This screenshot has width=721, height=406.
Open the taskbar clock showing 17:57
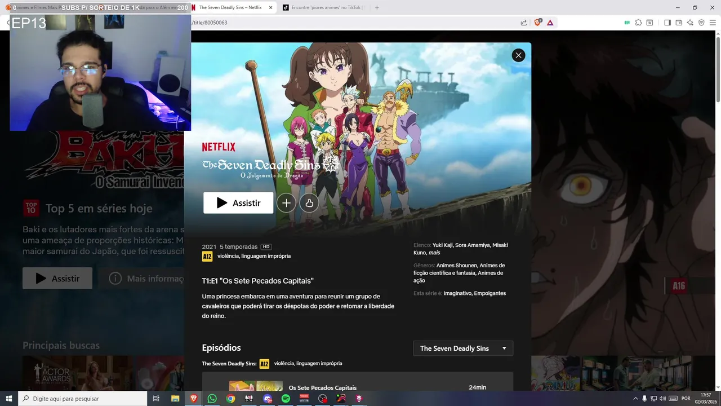point(706,398)
